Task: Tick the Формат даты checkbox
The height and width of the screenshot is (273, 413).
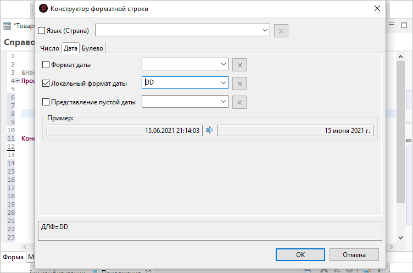Action: tap(46, 65)
